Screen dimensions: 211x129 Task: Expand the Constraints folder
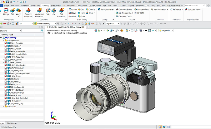pyautogui.click(x=3, y=106)
